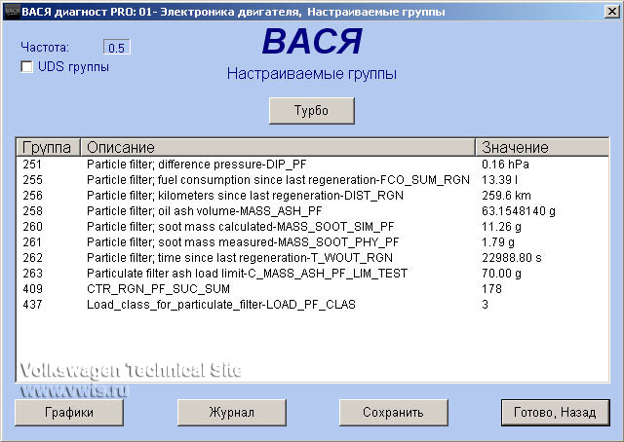This screenshot has width=624, height=442.
Task: Click the Частота label
Action: [45, 48]
